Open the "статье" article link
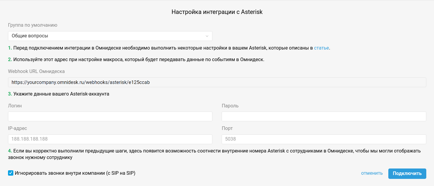Image resolution: width=434 pixels, height=186 pixels. click(x=321, y=48)
